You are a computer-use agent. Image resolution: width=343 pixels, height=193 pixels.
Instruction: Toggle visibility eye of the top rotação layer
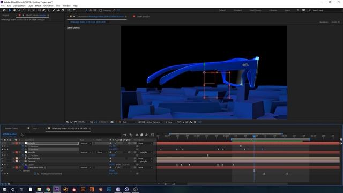click(2, 143)
